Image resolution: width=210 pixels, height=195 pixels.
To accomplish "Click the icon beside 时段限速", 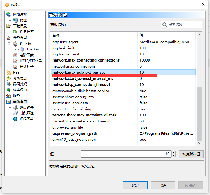I will (15, 113).
